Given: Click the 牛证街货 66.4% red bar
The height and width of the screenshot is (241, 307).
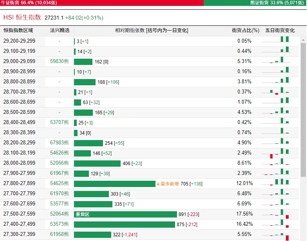Looking at the screenshot, I should coord(102,3).
